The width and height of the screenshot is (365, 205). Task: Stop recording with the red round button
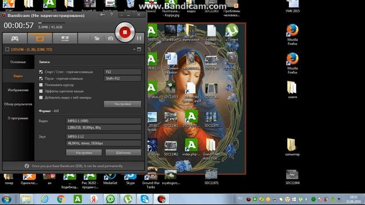pos(125,32)
